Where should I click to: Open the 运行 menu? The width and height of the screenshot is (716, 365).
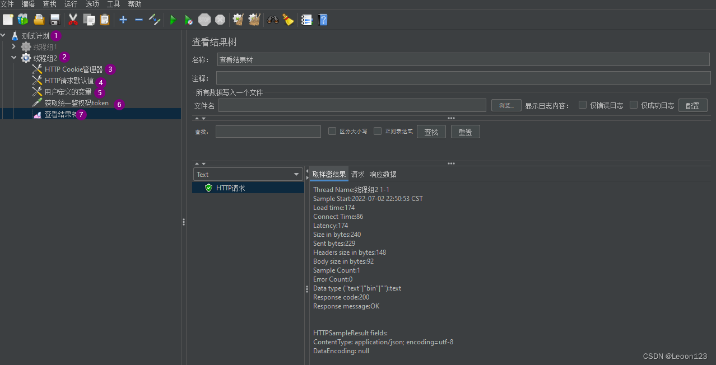point(71,4)
